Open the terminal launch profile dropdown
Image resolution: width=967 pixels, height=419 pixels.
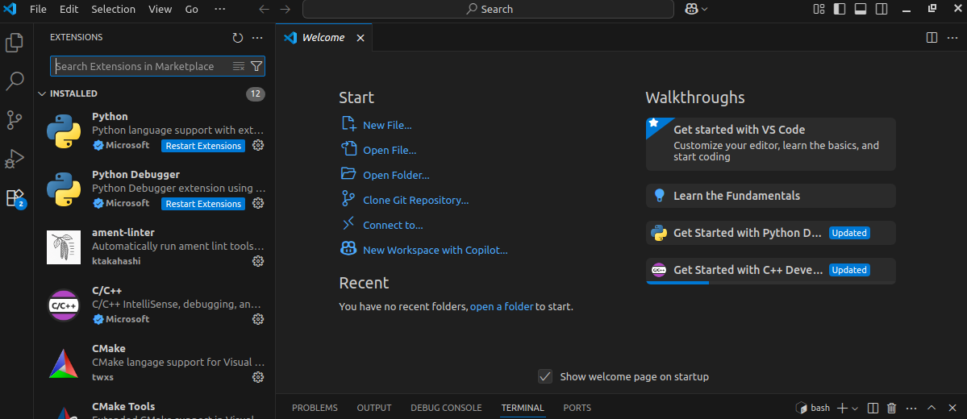pos(854,408)
